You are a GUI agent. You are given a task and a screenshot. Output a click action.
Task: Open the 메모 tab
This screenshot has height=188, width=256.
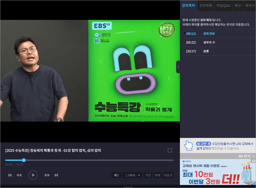pyautogui.click(x=238, y=6)
